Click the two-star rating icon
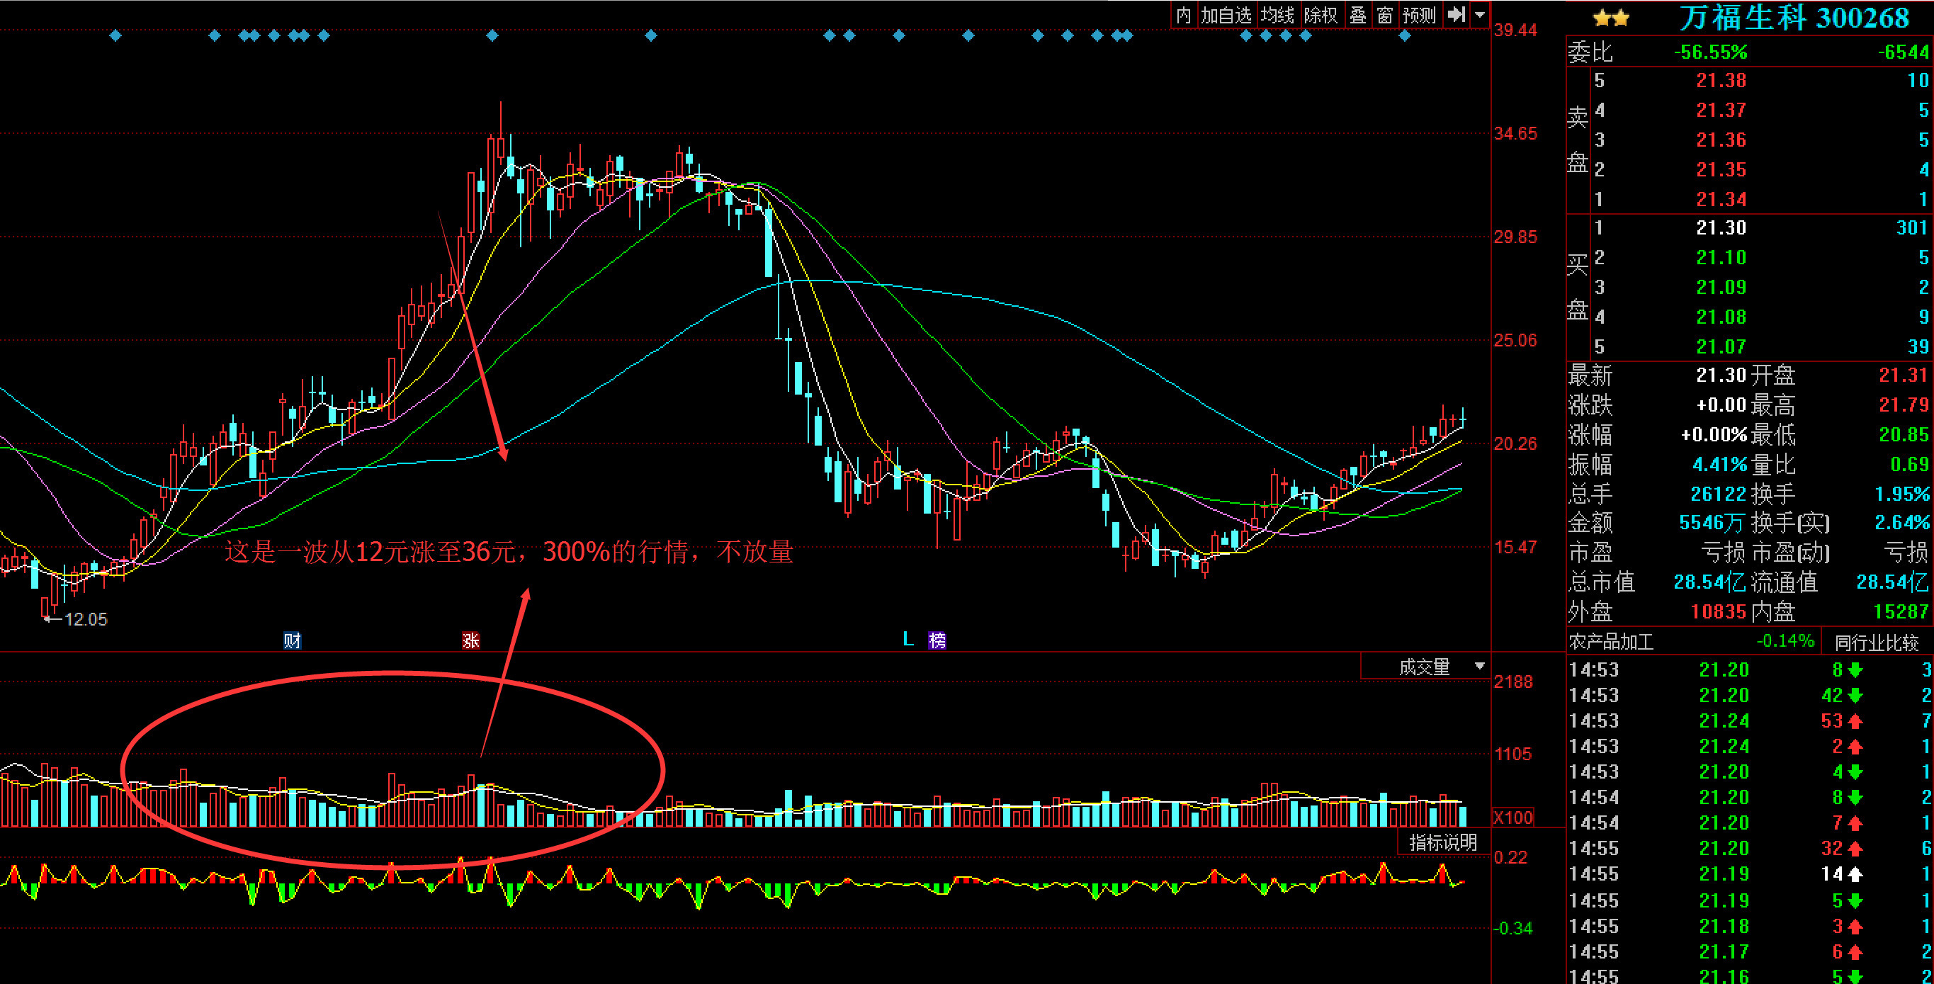The height and width of the screenshot is (984, 1934). 1610,18
